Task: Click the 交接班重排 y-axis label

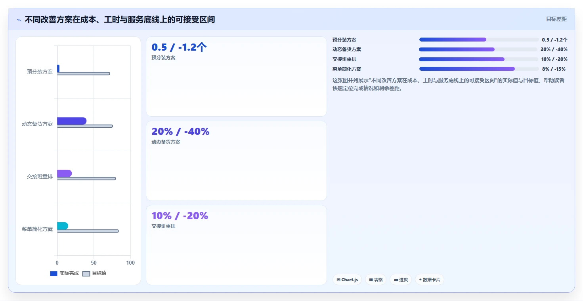Action: click(40, 176)
